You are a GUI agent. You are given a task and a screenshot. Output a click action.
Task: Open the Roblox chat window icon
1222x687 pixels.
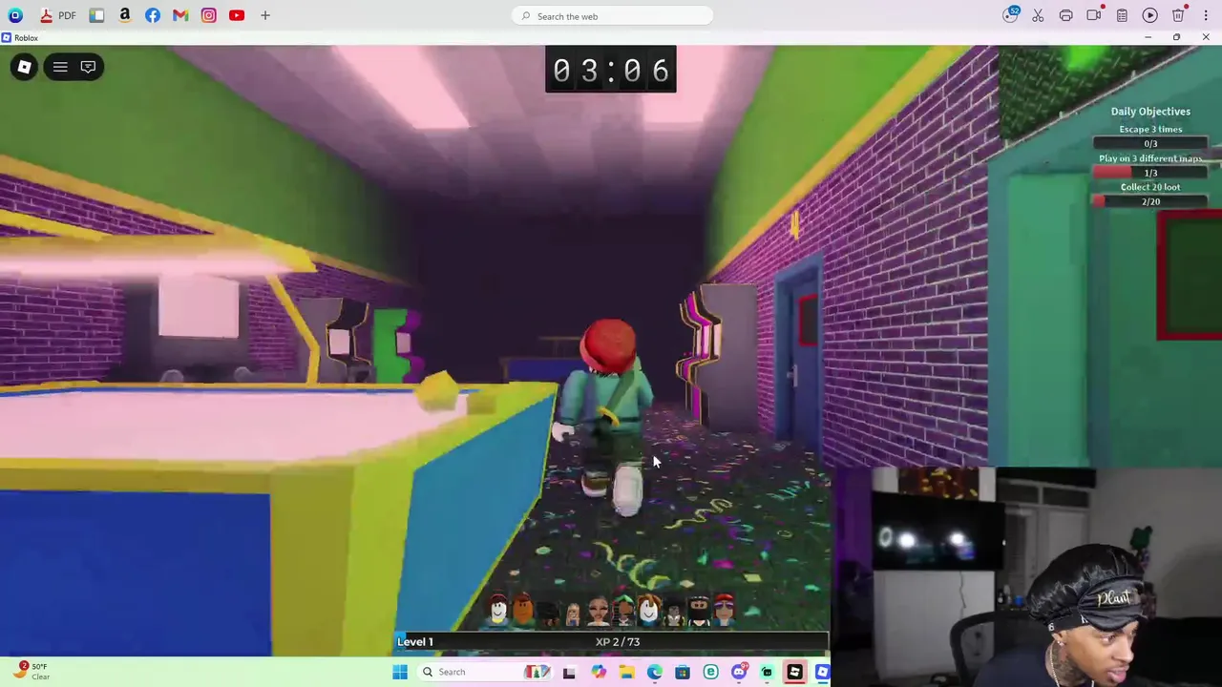pos(88,67)
